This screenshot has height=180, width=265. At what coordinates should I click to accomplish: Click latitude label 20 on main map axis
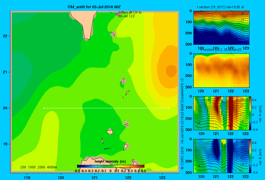(x=5, y=108)
